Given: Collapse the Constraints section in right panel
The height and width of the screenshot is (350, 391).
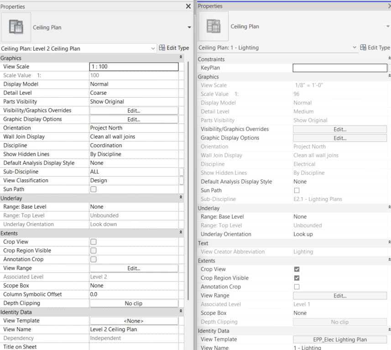Looking at the screenshot, I should pos(389,58).
